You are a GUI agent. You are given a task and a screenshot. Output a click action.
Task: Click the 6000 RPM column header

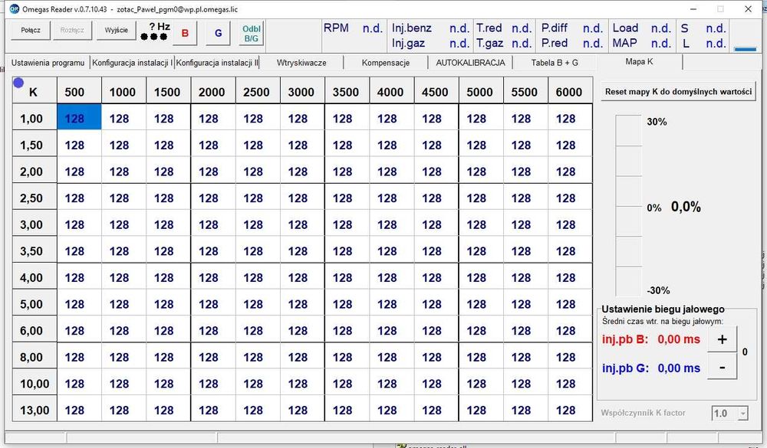pyautogui.click(x=569, y=92)
